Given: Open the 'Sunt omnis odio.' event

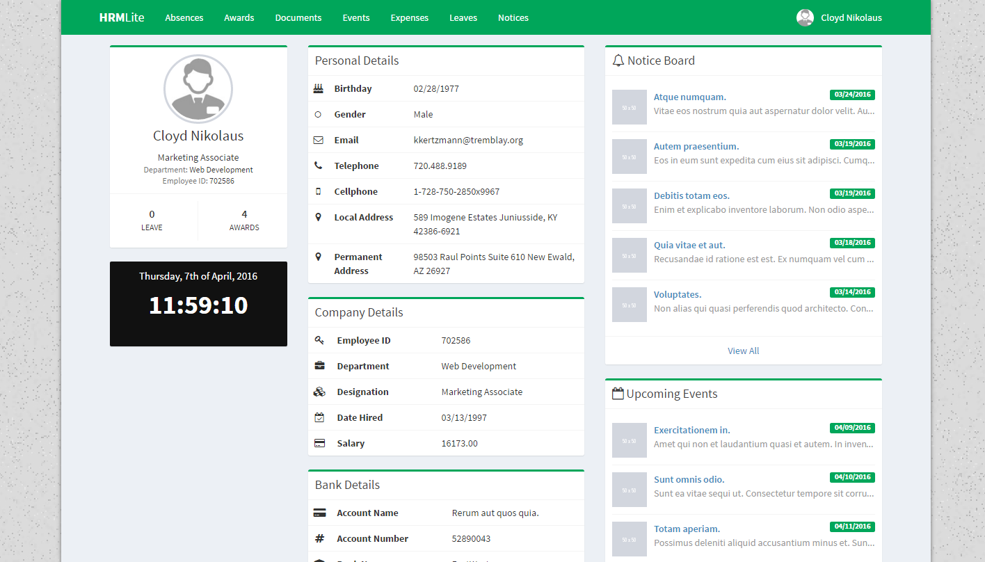Looking at the screenshot, I should click(689, 479).
